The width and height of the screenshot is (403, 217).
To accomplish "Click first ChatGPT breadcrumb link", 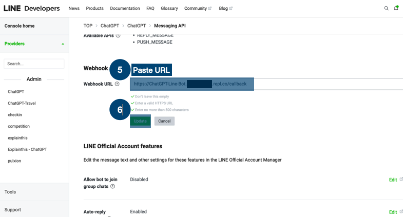I will (x=110, y=26).
